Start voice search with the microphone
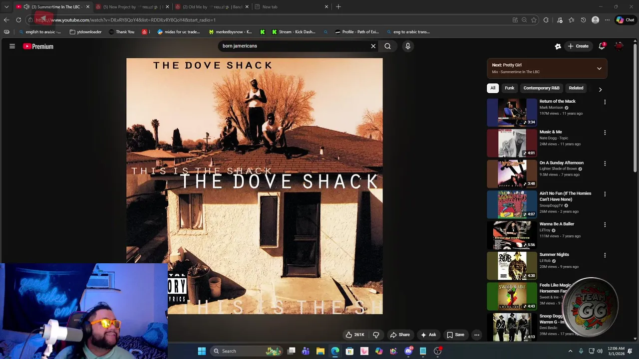The width and height of the screenshot is (639, 359). pos(408,46)
